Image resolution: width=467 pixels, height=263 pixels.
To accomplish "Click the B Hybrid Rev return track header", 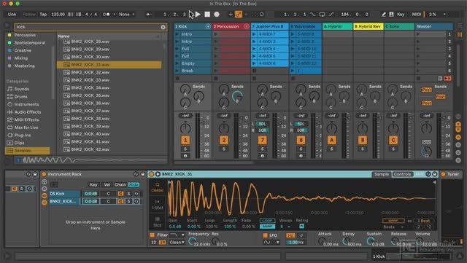I will click(x=368, y=26).
